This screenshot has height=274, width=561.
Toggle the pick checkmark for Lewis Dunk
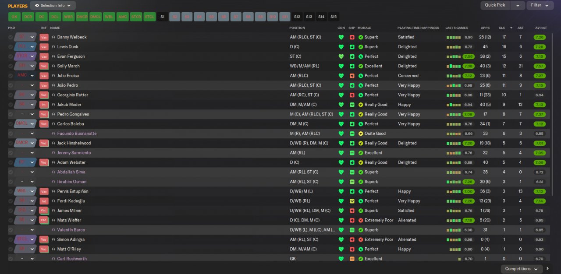click(x=11, y=47)
